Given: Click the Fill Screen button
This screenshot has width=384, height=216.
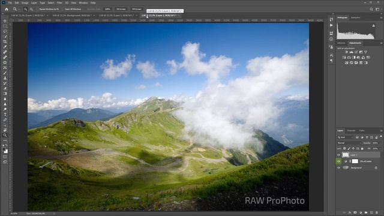Looking at the screenshot, I should point(137,9).
